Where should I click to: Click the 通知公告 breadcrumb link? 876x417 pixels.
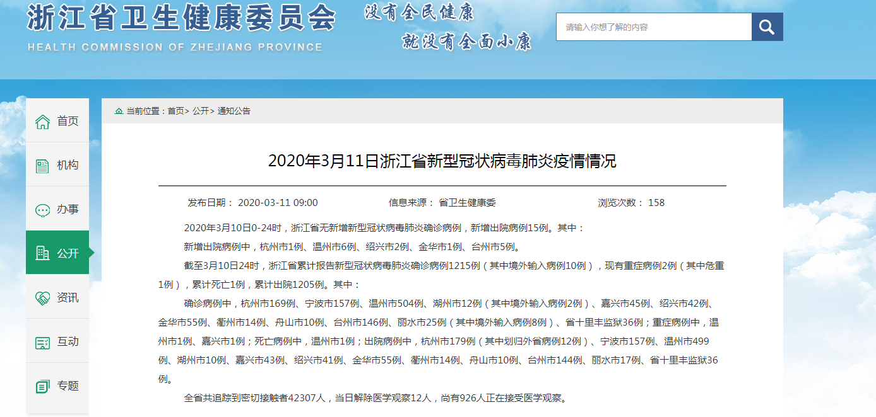pyautogui.click(x=234, y=111)
